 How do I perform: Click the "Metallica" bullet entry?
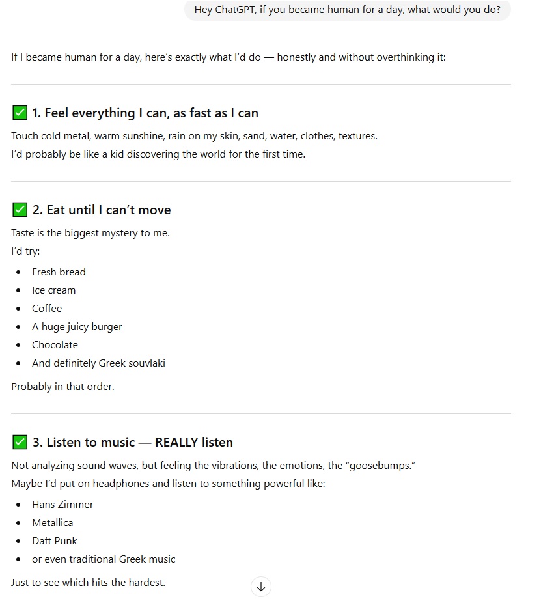pos(52,523)
